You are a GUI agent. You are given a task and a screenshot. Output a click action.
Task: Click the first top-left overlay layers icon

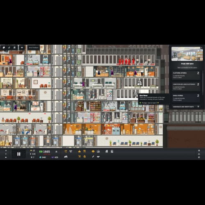point(4,48)
